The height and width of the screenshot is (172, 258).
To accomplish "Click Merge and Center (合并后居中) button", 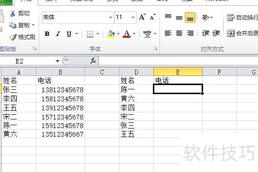I will [x=242, y=33].
